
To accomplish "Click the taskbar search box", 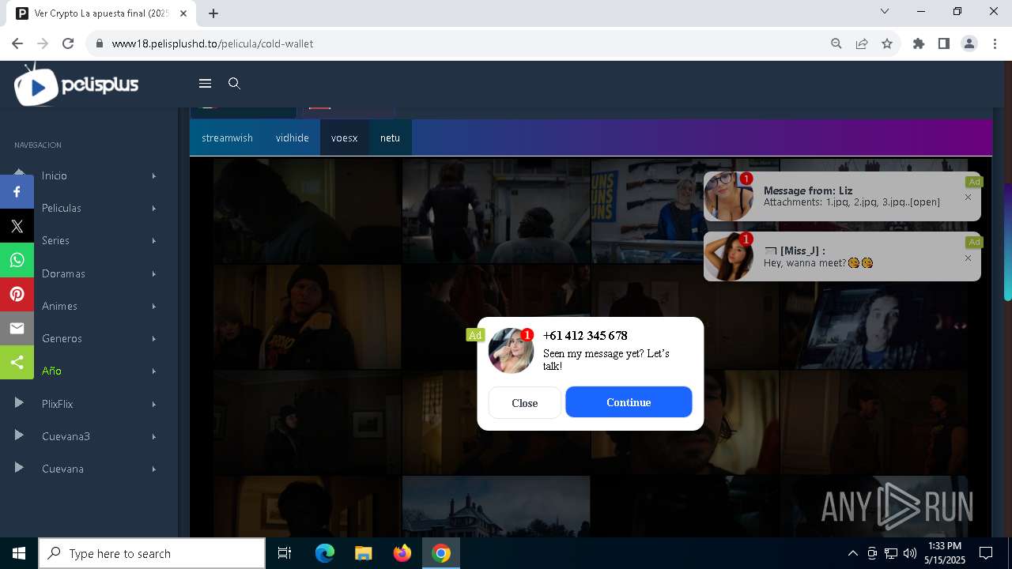I will pyautogui.click(x=152, y=553).
